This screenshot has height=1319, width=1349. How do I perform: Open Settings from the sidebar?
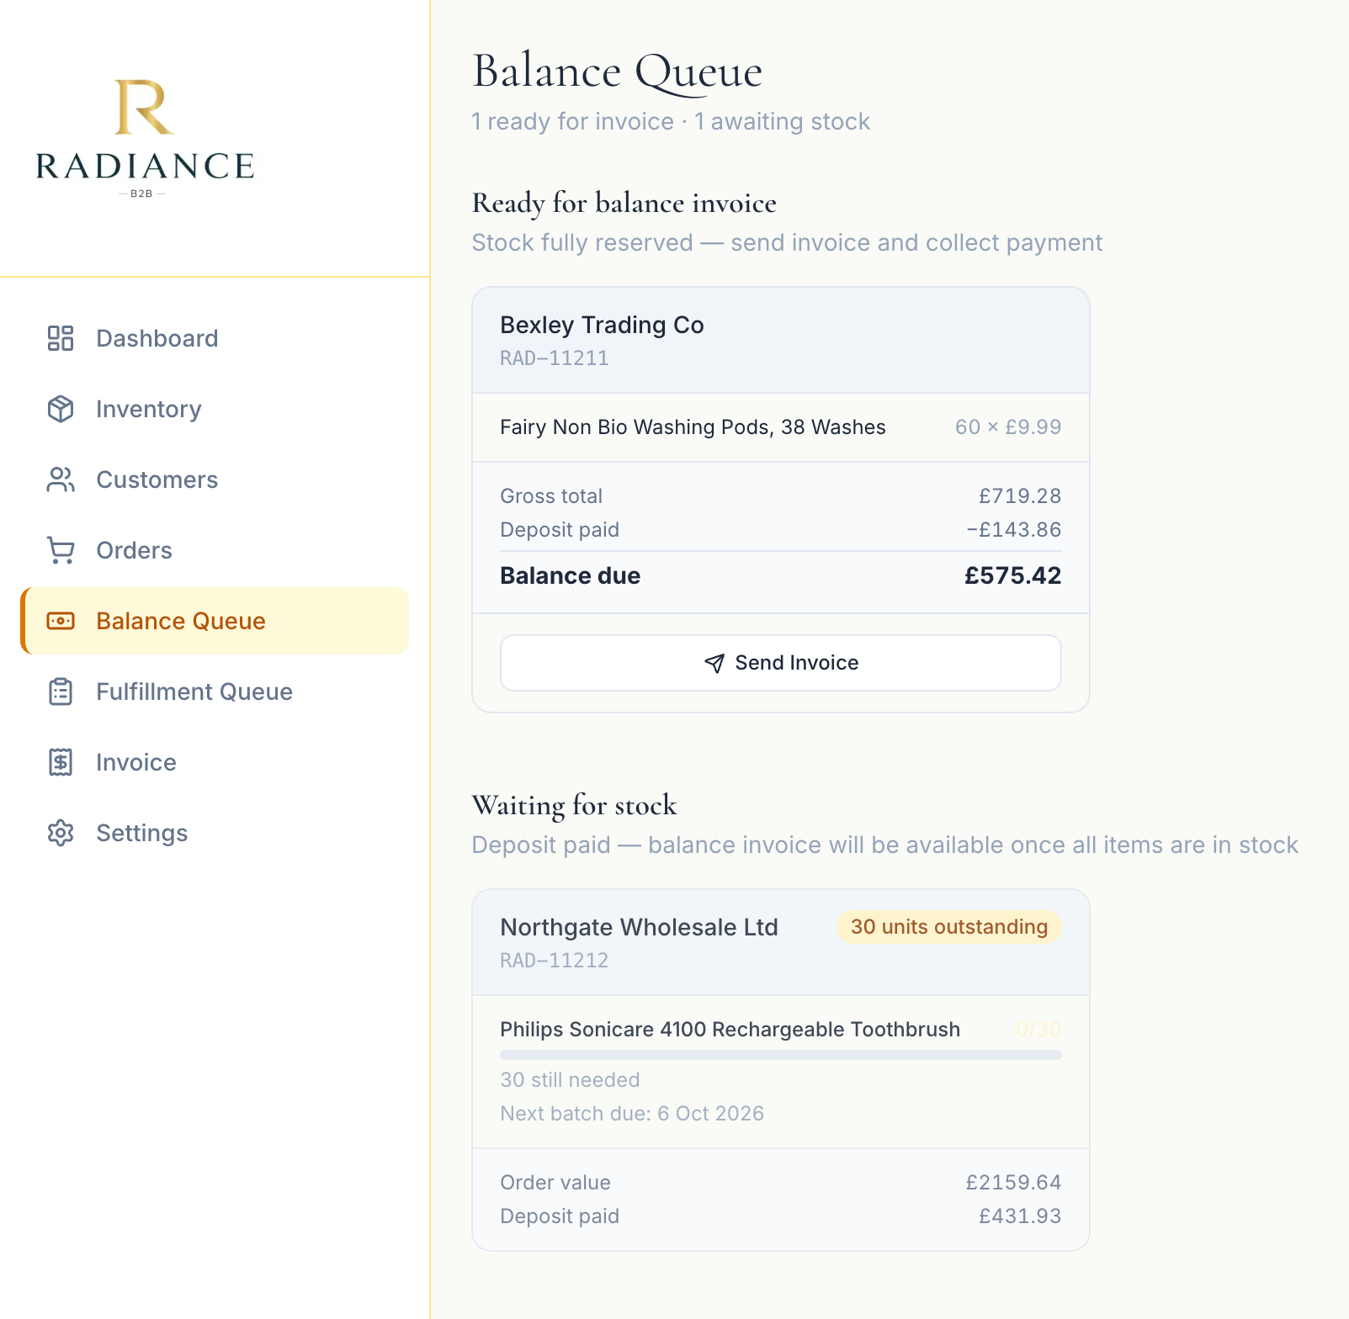[215, 833]
